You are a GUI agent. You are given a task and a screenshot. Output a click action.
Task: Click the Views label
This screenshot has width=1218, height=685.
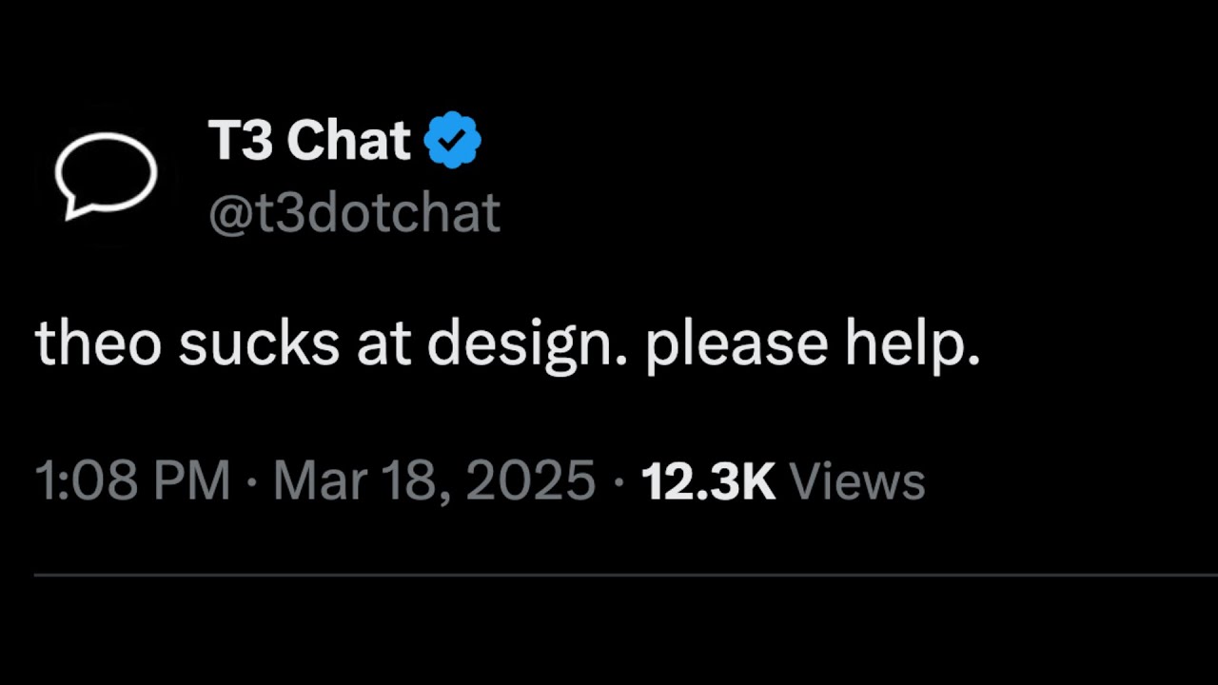(x=857, y=480)
